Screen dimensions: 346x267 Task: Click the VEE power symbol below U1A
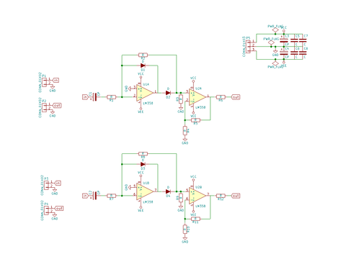pyautogui.click(x=141, y=110)
